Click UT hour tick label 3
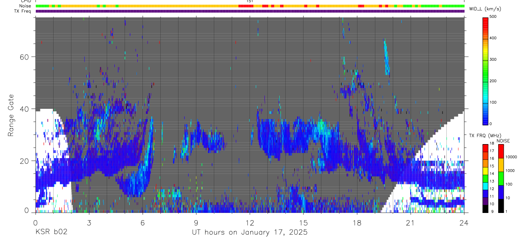The image size is (522, 241). coord(89,222)
